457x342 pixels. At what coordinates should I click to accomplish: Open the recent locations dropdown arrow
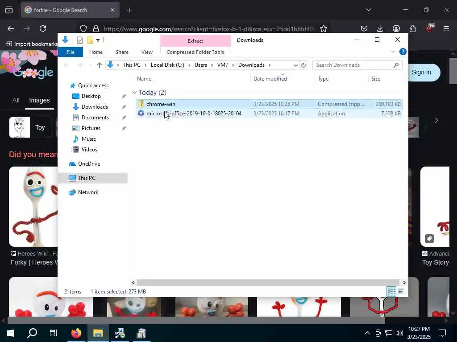[90, 65]
